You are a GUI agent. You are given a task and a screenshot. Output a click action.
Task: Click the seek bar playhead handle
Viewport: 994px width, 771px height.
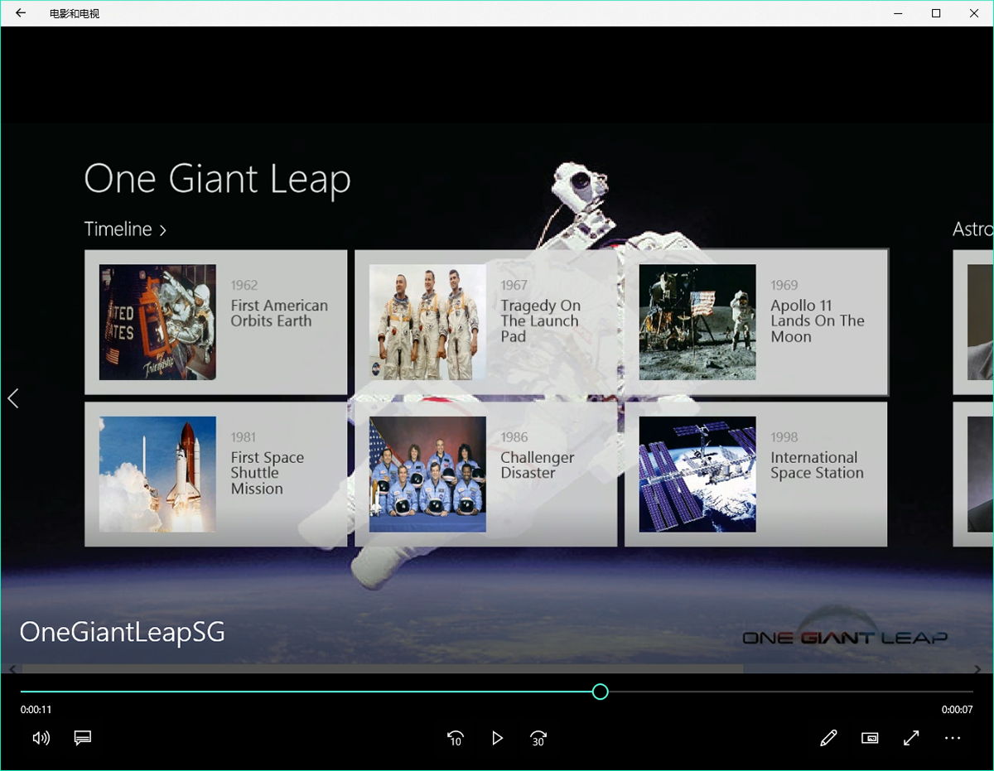601,691
